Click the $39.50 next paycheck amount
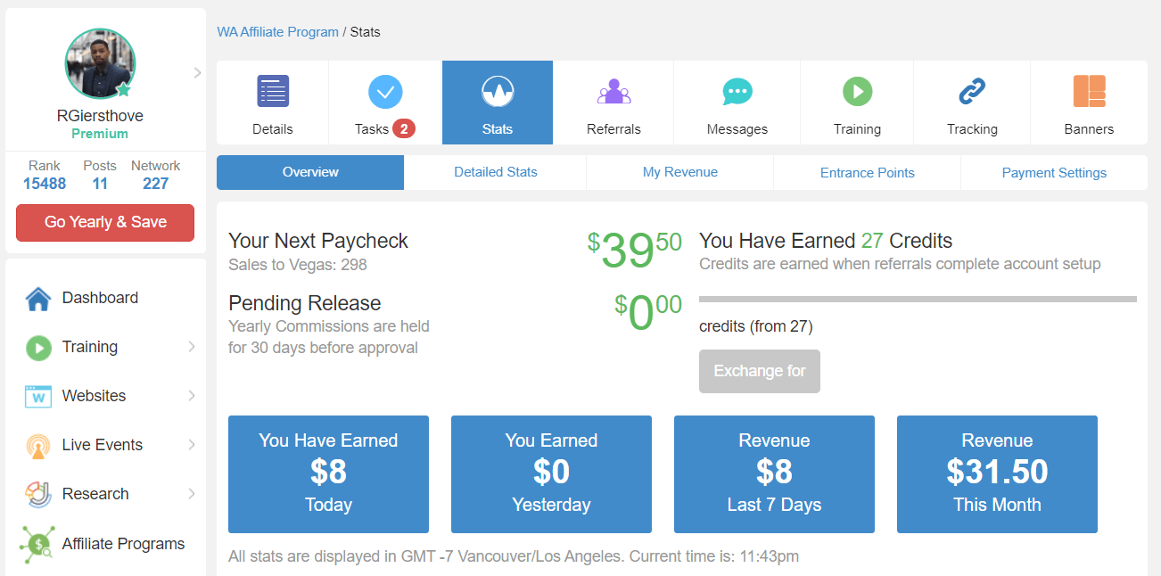Image resolution: width=1161 pixels, height=576 pixels. 635,250
